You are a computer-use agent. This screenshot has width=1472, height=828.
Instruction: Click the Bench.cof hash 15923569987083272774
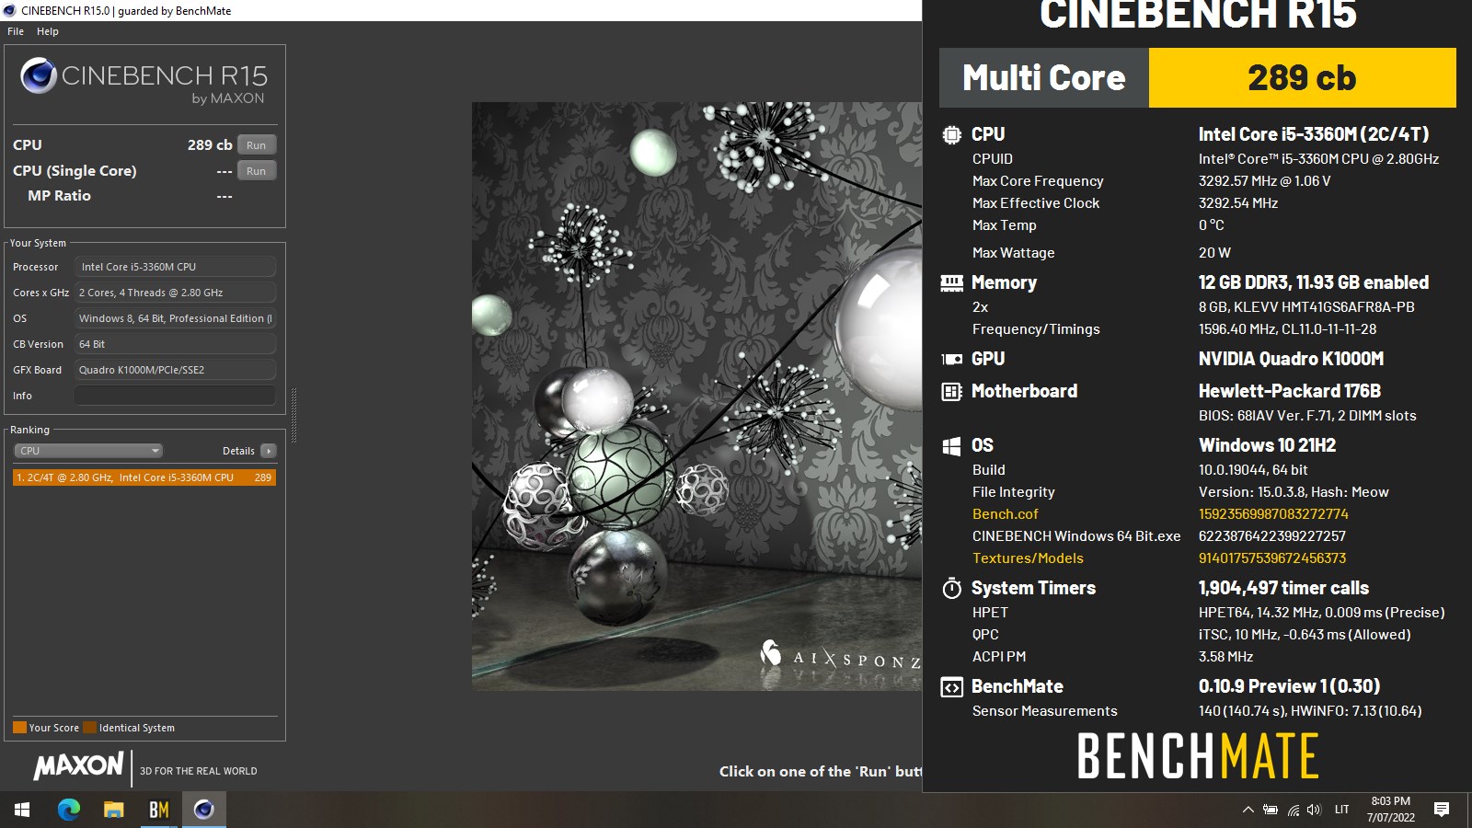[1273, 514]
